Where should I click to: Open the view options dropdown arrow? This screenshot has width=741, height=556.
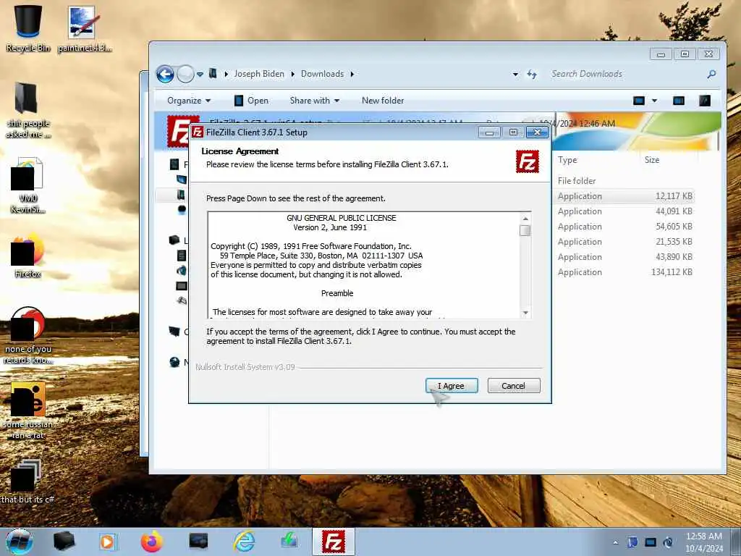(x=654, y=100)
